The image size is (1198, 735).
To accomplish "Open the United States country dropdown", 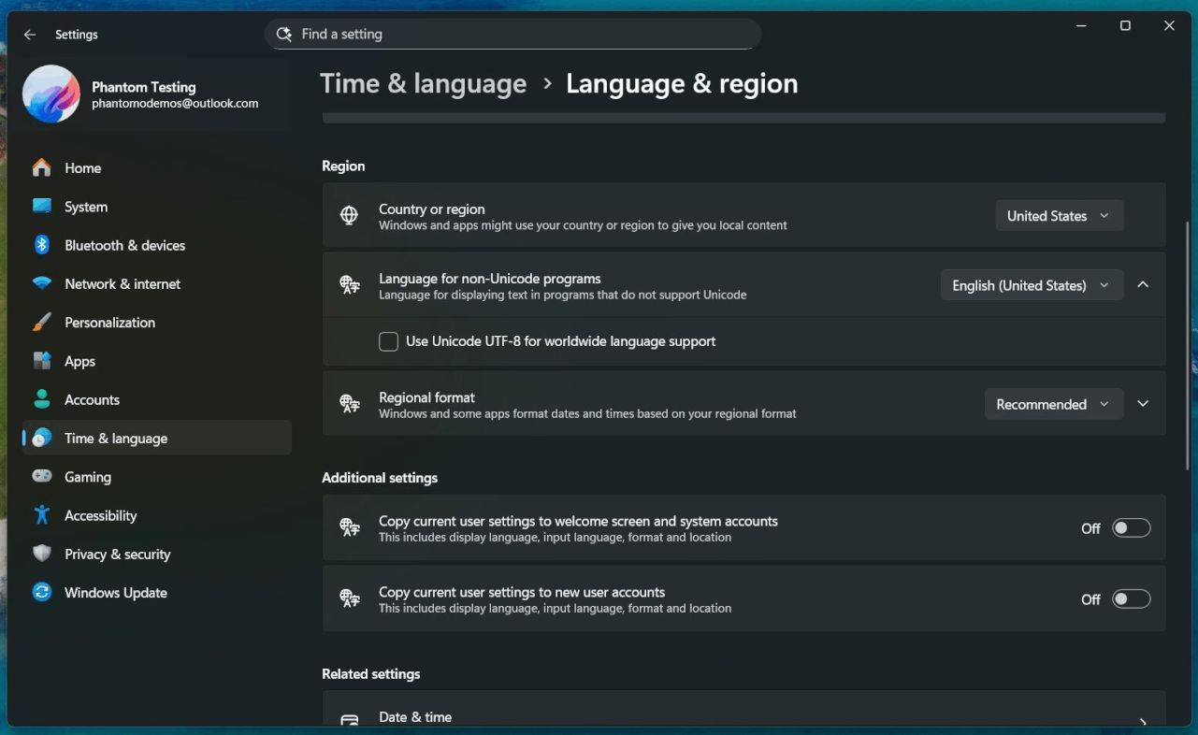I will (1059, 216).
